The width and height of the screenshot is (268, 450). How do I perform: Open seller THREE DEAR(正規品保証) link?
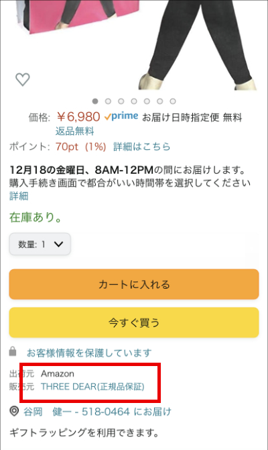pyautogui.click(x=92, y=387)
